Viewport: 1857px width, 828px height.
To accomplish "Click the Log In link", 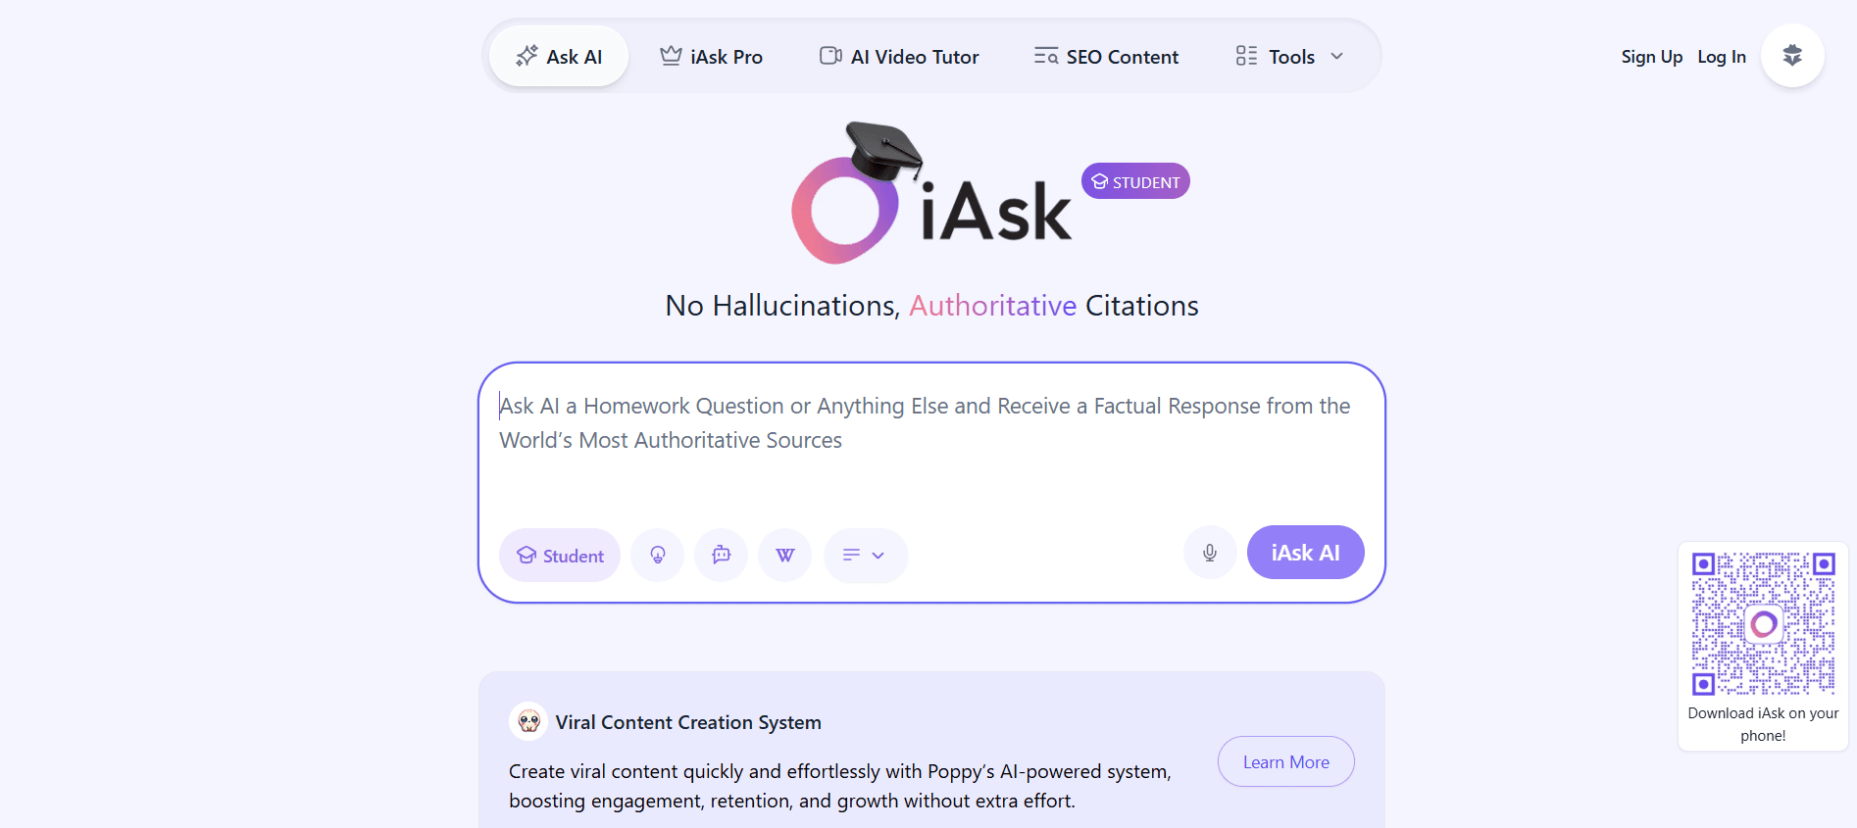I will tap(1721, 57).
